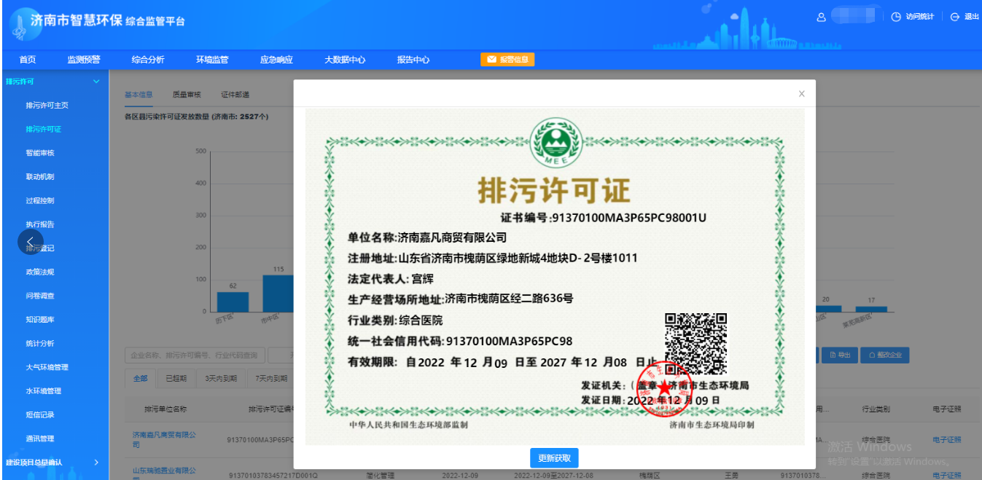Close the 排污许可证 certificate dialog
The height and width of the screenshot is (480, 982).
(x=801, y=94)
